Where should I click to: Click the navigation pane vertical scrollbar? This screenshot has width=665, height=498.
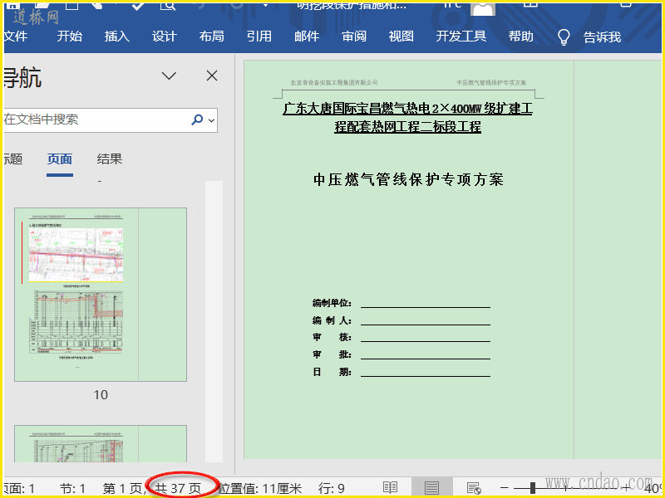214,322
